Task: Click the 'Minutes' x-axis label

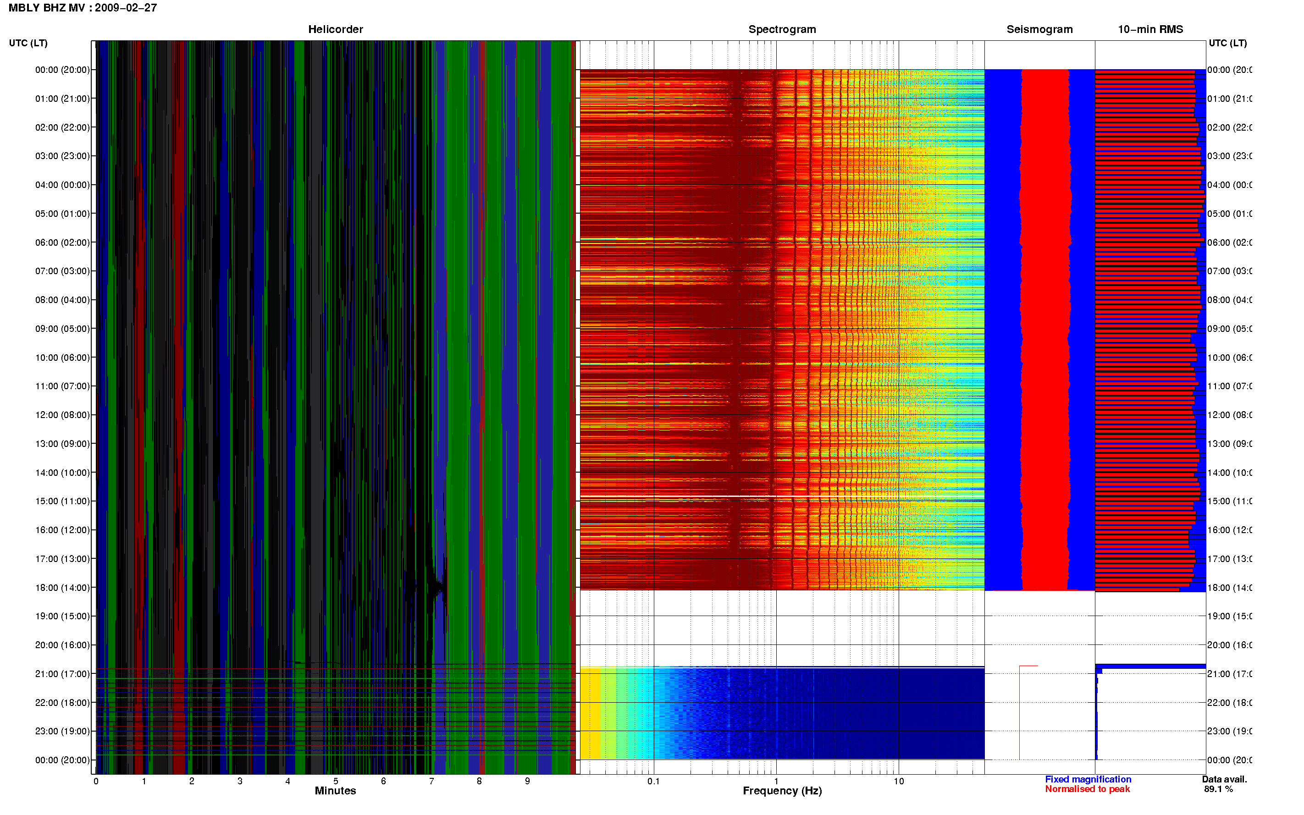Action: coord(335,791)
